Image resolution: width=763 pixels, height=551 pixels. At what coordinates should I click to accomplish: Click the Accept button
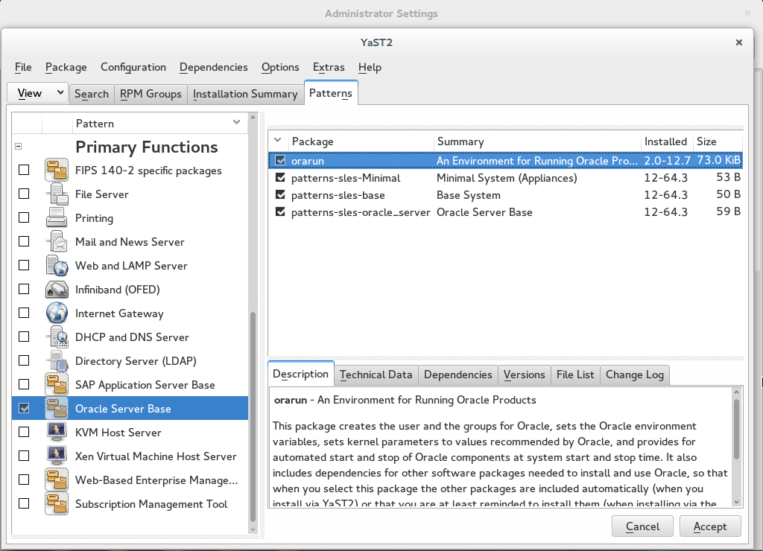click(x=709, y=526)
